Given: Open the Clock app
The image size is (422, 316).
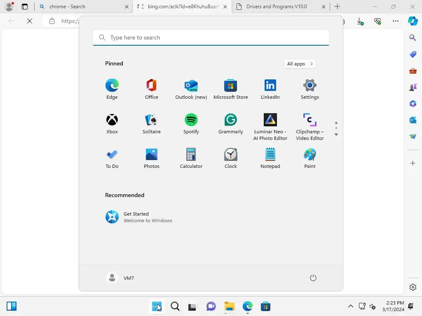Looking at the screenshot, I should pos(231,158).
